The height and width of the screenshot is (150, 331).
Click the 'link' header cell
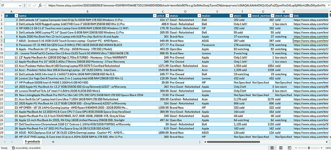(x=311, y=16)
